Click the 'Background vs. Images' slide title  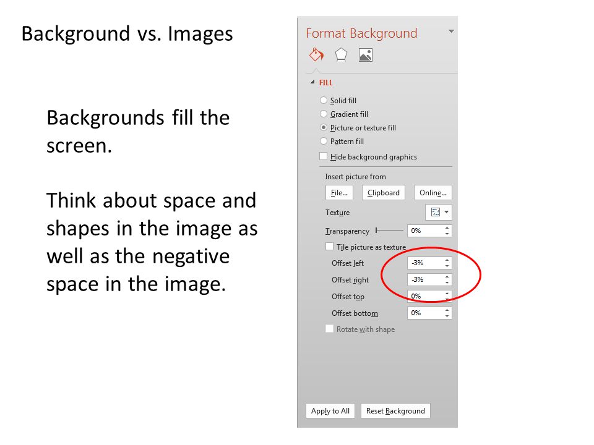[x=127, y=33]
